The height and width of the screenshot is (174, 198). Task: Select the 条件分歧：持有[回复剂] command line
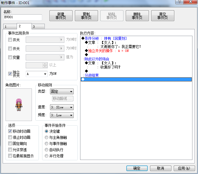pos(136,38)
